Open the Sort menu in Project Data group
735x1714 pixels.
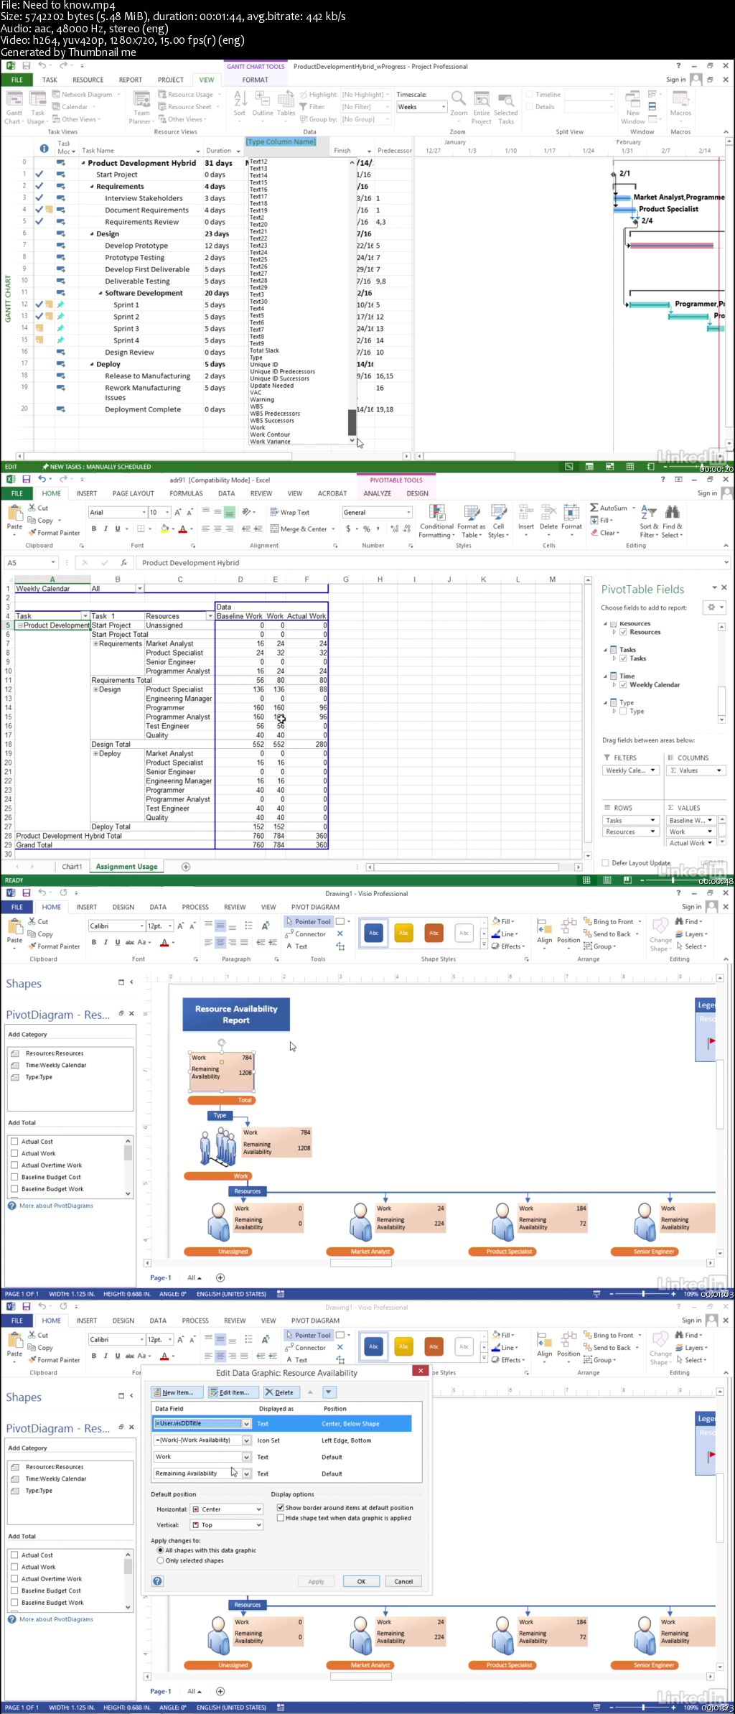(240, 105)
